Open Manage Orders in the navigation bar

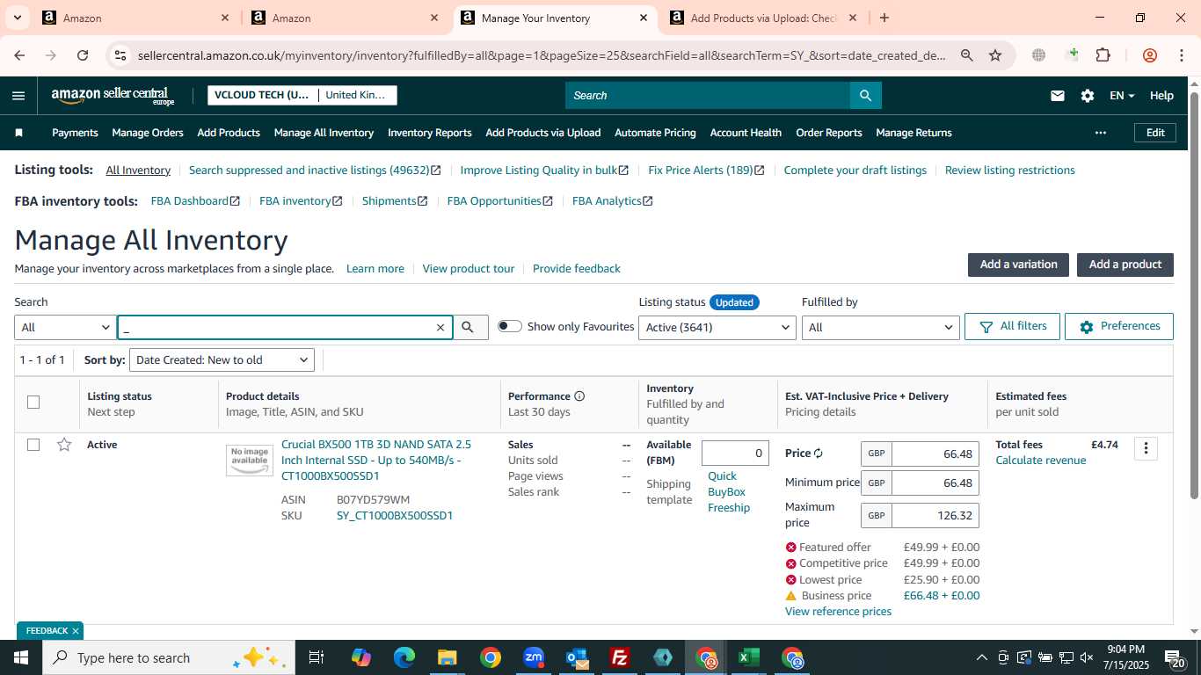tap(148, 133)
